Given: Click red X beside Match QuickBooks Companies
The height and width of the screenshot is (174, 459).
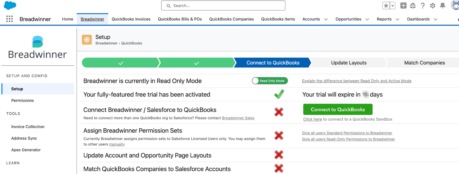Looking at the screenshot, I should [x=279, y=168].
